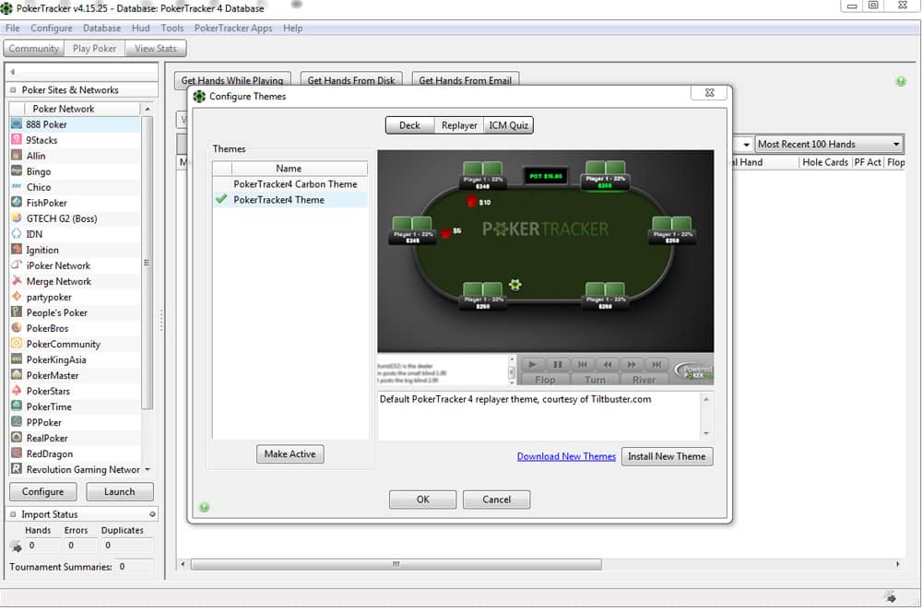This screenshot has width=922, height=611.
Task: Click the PokerBros icon
Action: (x=17, y=328)
